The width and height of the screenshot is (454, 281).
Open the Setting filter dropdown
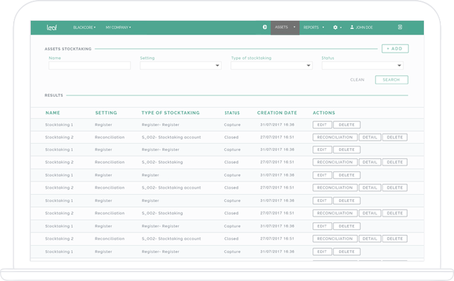click(x=181, y=65)
